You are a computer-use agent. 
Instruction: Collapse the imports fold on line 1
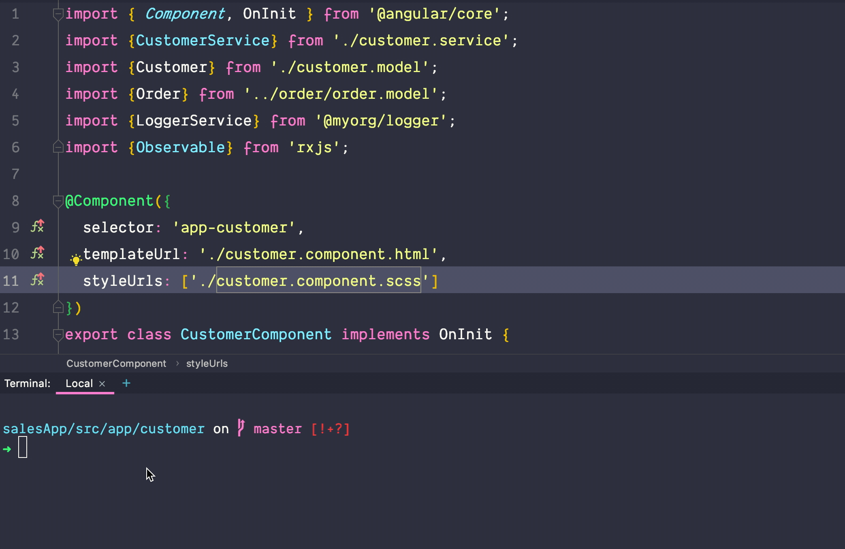point(58,14)
